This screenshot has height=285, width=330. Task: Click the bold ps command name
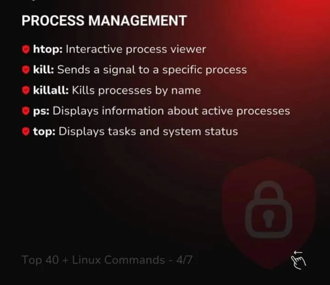point(41,112)
